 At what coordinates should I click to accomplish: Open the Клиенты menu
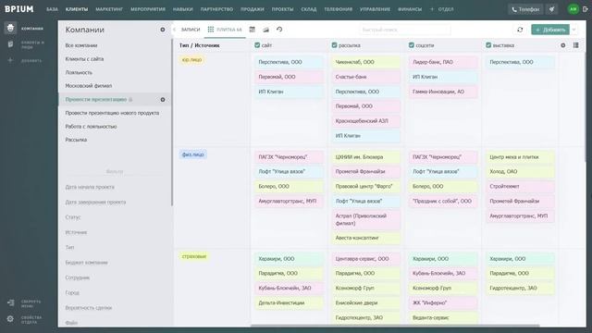[77, 9]
